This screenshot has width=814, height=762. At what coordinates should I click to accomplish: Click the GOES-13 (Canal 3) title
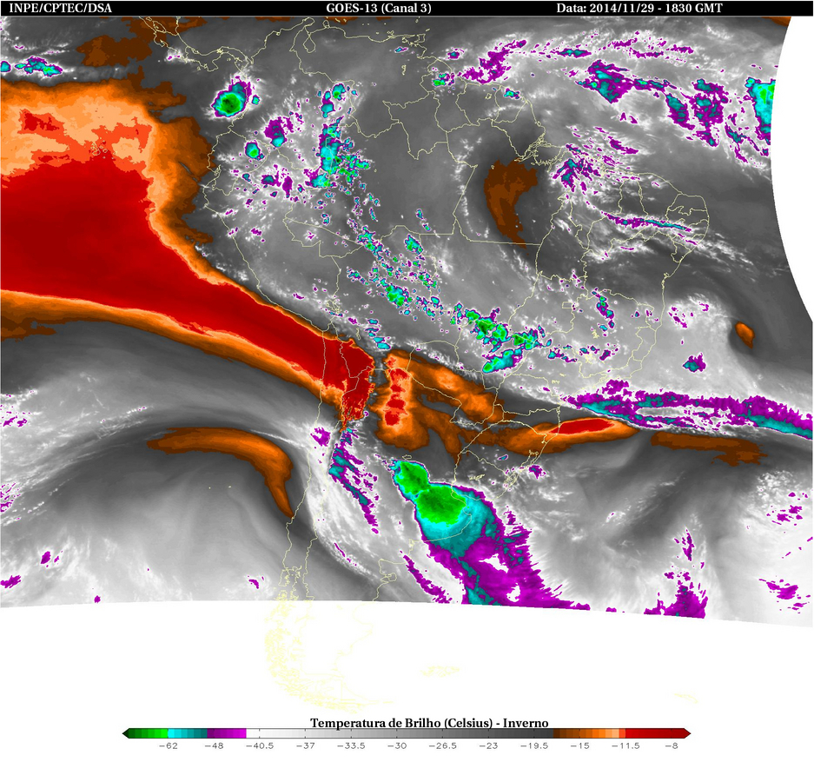(379, 9)
